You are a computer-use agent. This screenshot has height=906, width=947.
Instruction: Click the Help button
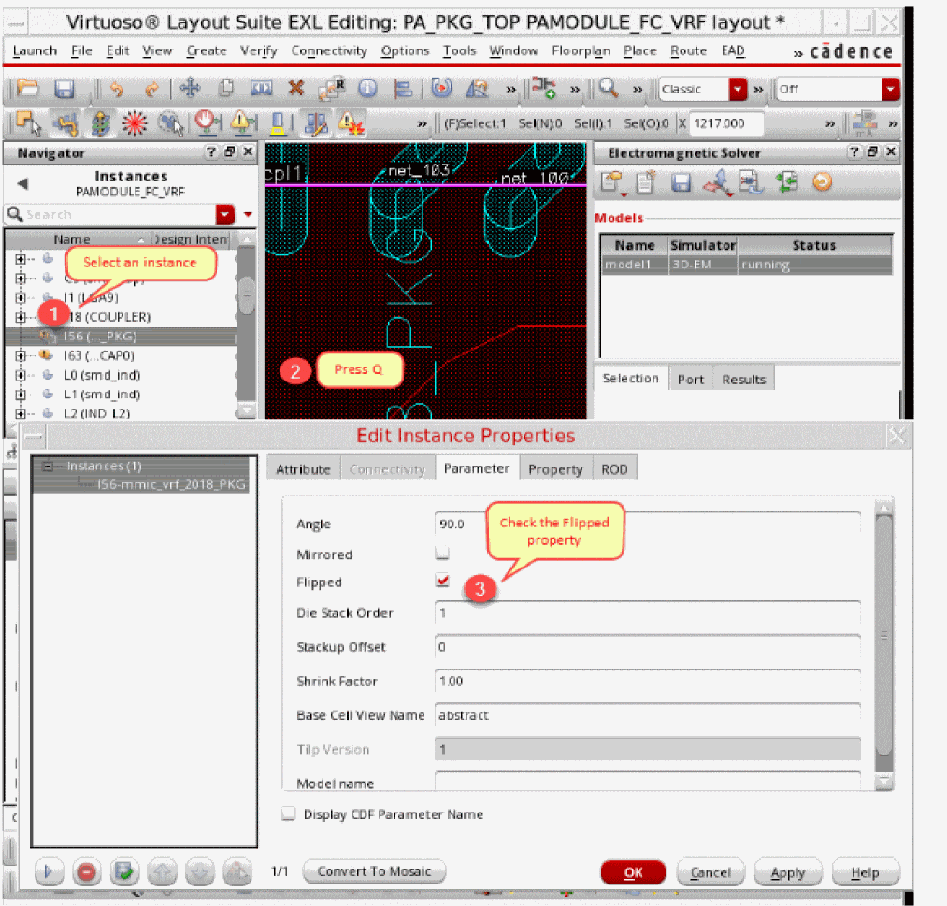click(865, 872)
